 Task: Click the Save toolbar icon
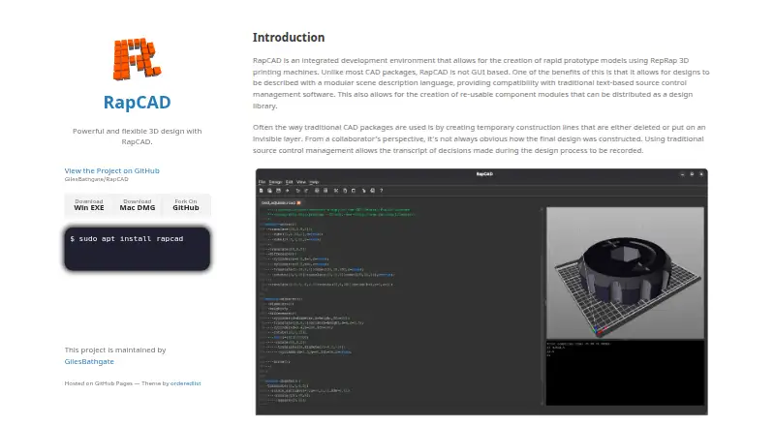pyautogui.click(x=278, y=191)
